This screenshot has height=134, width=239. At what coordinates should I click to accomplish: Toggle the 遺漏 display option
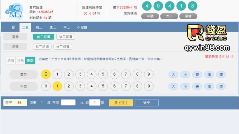(x=11, y=60)
